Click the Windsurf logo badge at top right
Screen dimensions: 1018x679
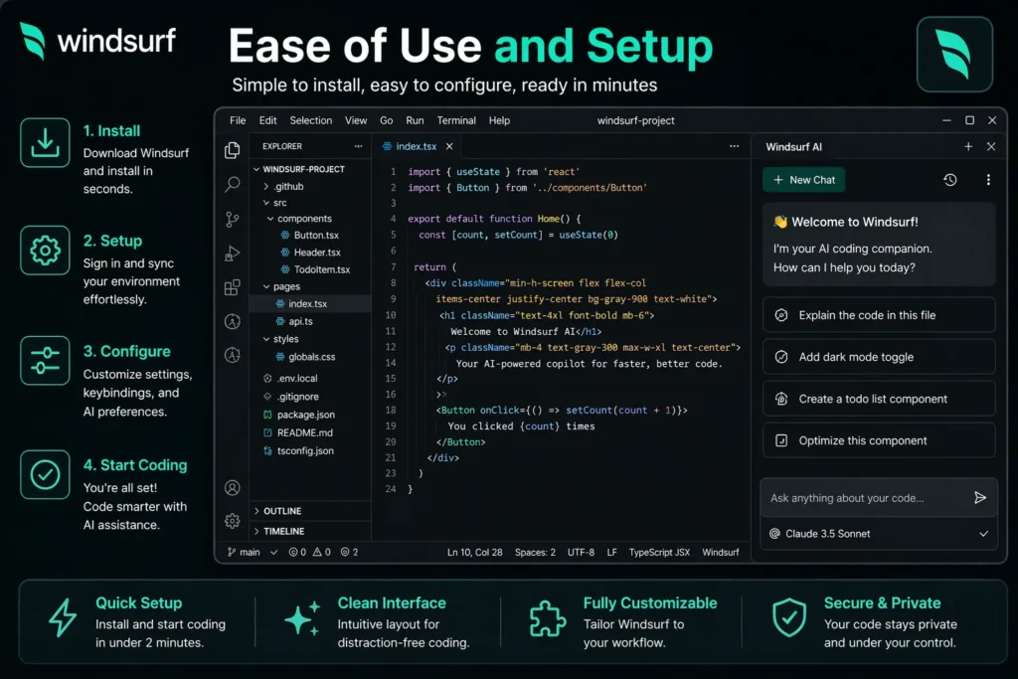tap(954, 55)
